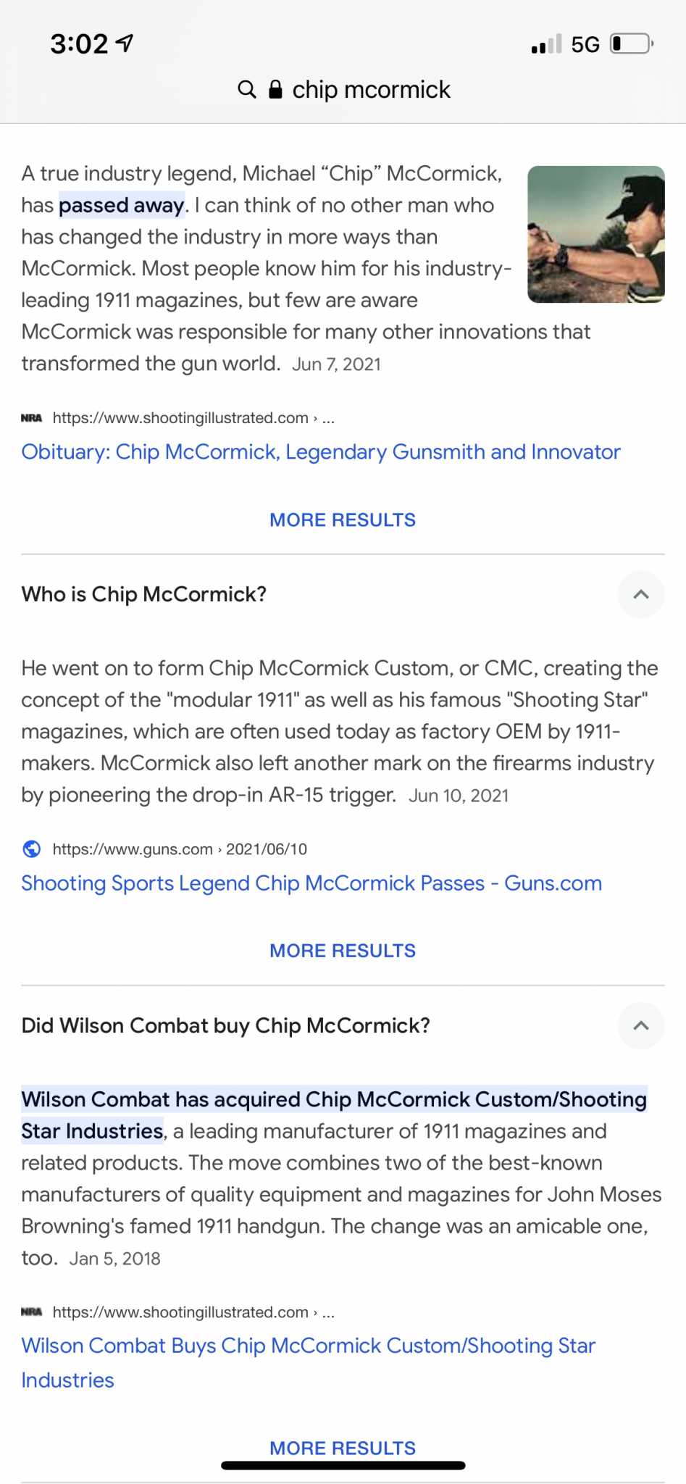
Task: Tap 'Who is Chip McCormick?' question heading
Action: 144,594
